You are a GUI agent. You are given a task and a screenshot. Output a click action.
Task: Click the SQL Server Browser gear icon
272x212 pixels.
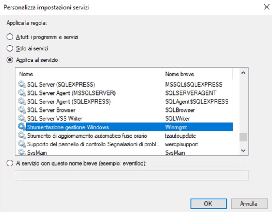[x=22, y=110]
